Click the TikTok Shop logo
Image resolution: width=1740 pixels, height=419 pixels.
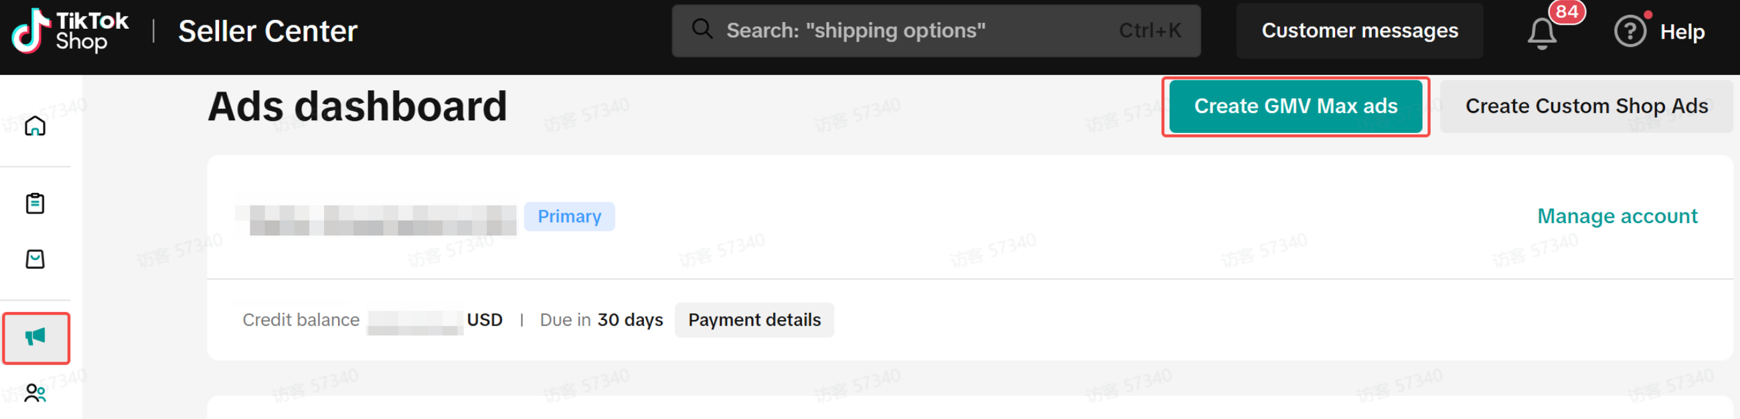70,31
